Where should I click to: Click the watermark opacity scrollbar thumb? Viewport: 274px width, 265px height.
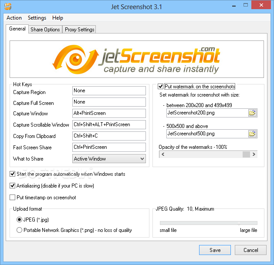[246, 154]
